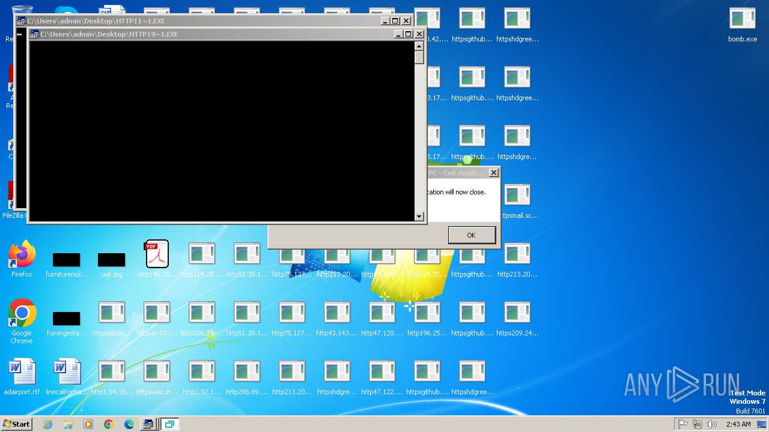Open the HTTP19~1.EXE console system menu icon

pos(34,34)
